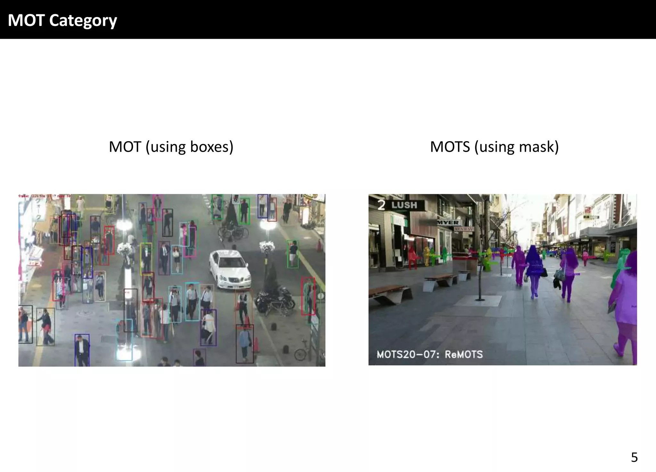Click the slide number 5

pyautogui.click(x=634, y=457)
